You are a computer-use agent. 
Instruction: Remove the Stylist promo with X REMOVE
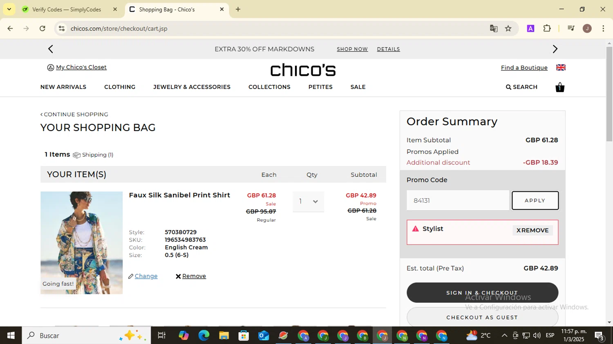click(x=532, y=230)
